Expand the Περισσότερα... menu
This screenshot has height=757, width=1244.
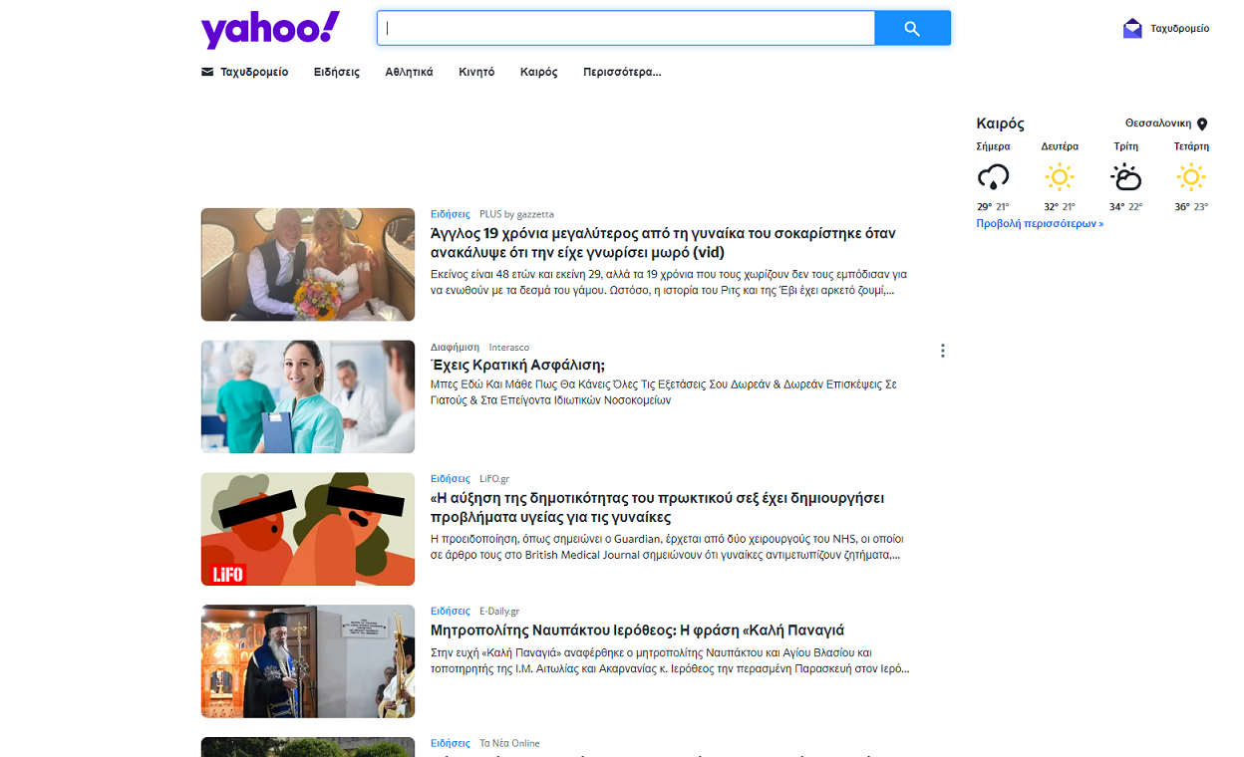click(622, 72)
